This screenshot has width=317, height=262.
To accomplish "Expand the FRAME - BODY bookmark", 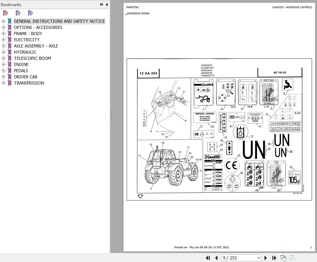I will 3,33.
